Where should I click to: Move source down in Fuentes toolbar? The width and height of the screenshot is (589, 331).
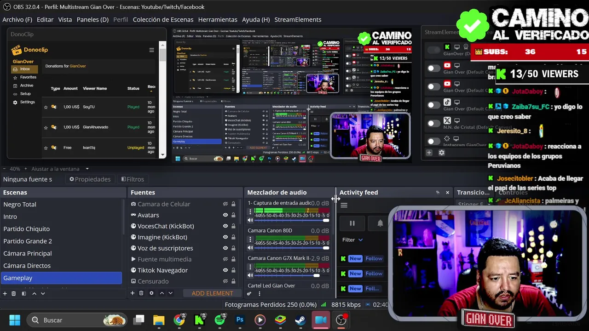coord(170,293)
